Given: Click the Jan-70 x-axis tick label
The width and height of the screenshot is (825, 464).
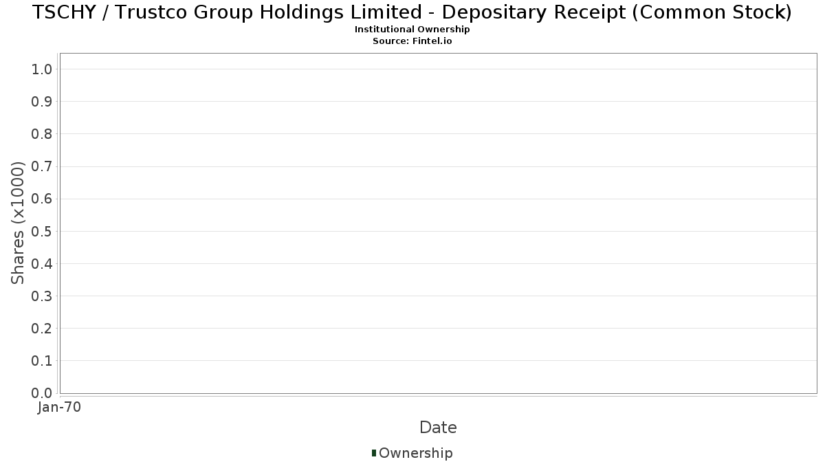Looking at the screenshot, I should click(60, 408).
